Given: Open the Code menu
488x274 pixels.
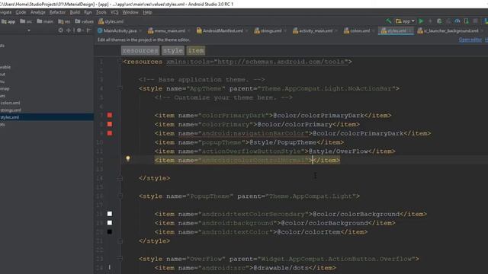Looking at the screenshot, I should click(21, 12).
